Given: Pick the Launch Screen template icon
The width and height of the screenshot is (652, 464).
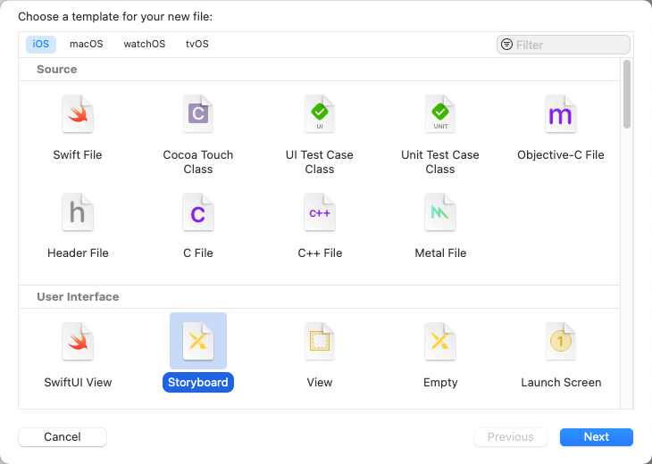Looking at the screenshot, I should tap(560, 343).
